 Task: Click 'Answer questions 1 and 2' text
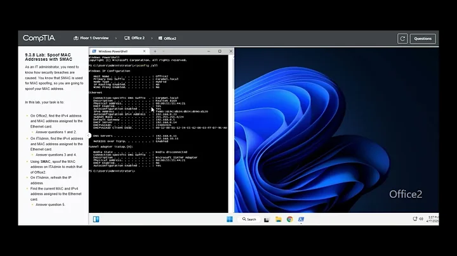pyautogui.click(x=56, y=132)
